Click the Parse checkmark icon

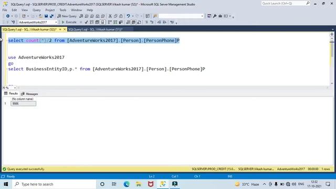86,22
